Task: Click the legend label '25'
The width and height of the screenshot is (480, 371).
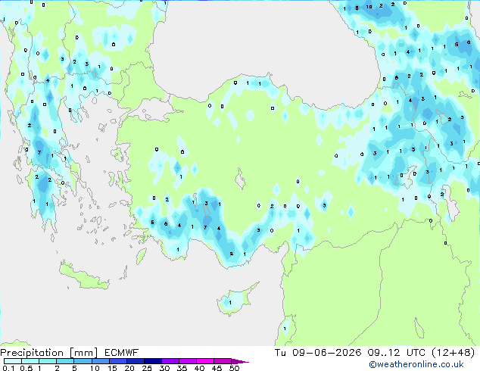Action: click(147, 368)
